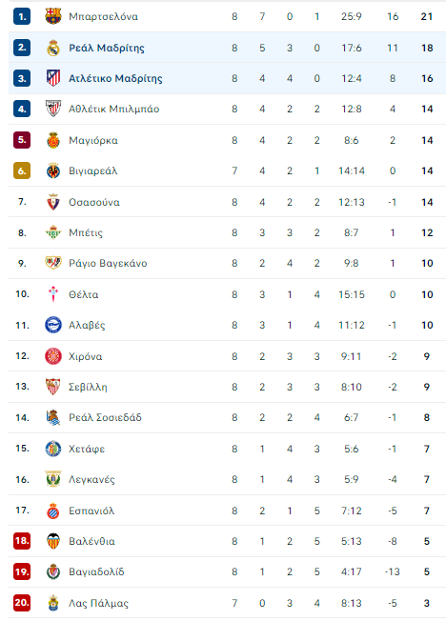Click the blue rank 1 badge

click(22, 16)
